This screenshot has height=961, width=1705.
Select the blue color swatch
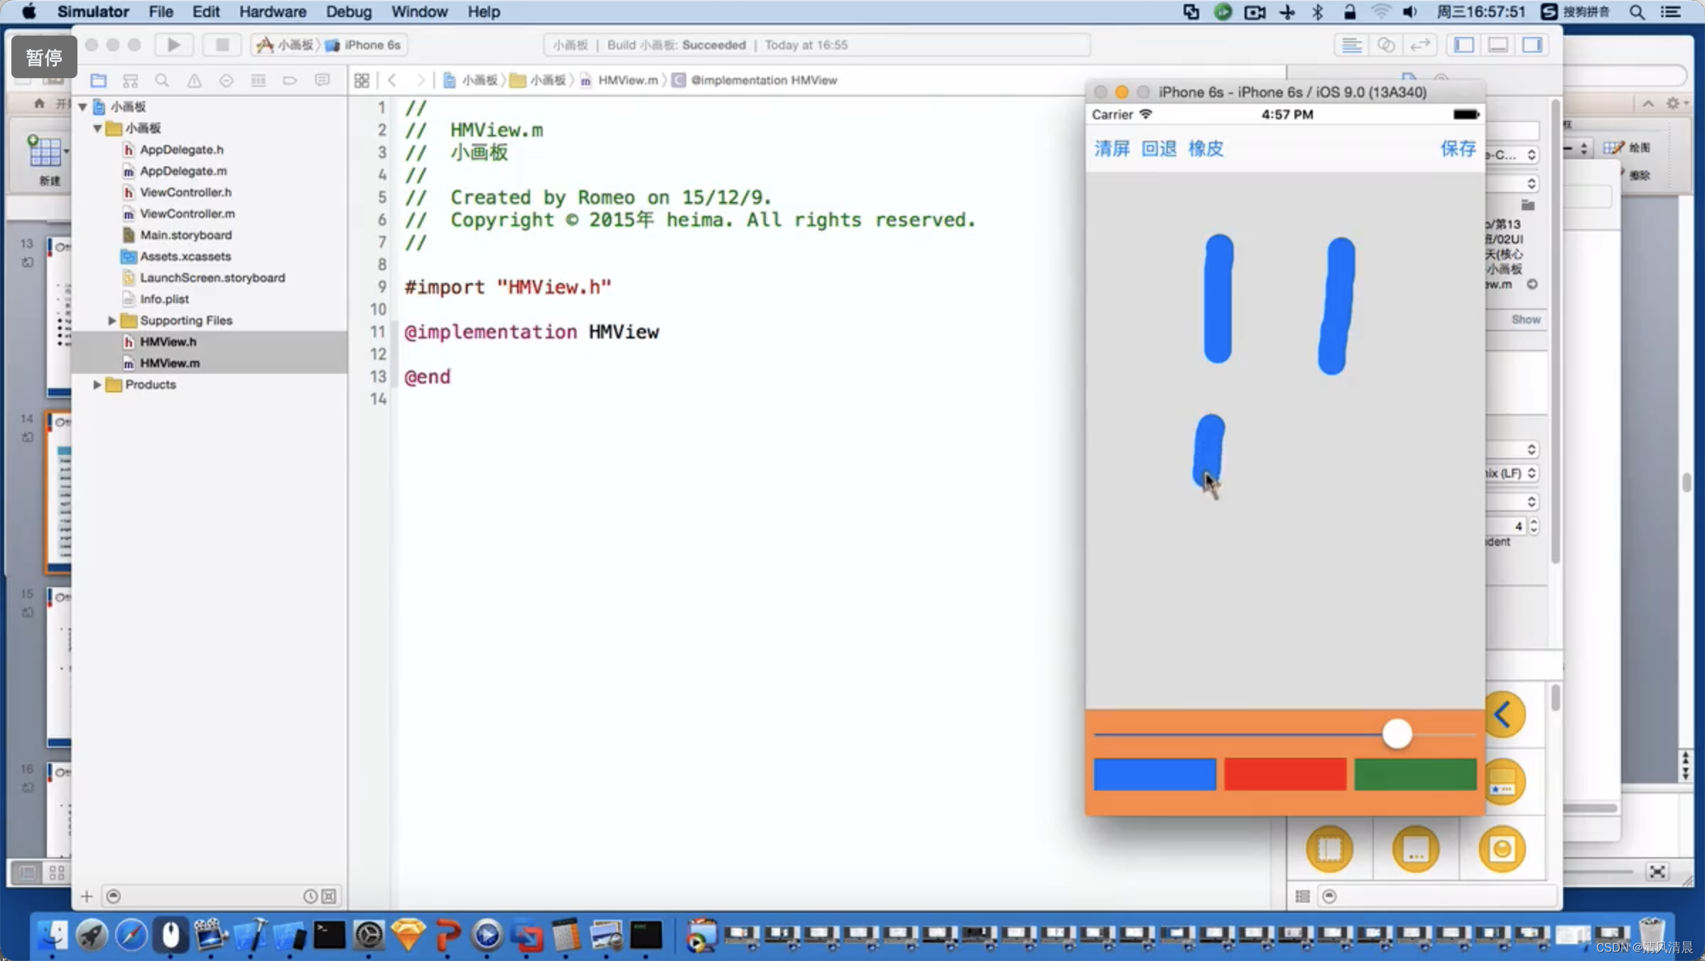pyautogui.click(x=1154, y=775)
